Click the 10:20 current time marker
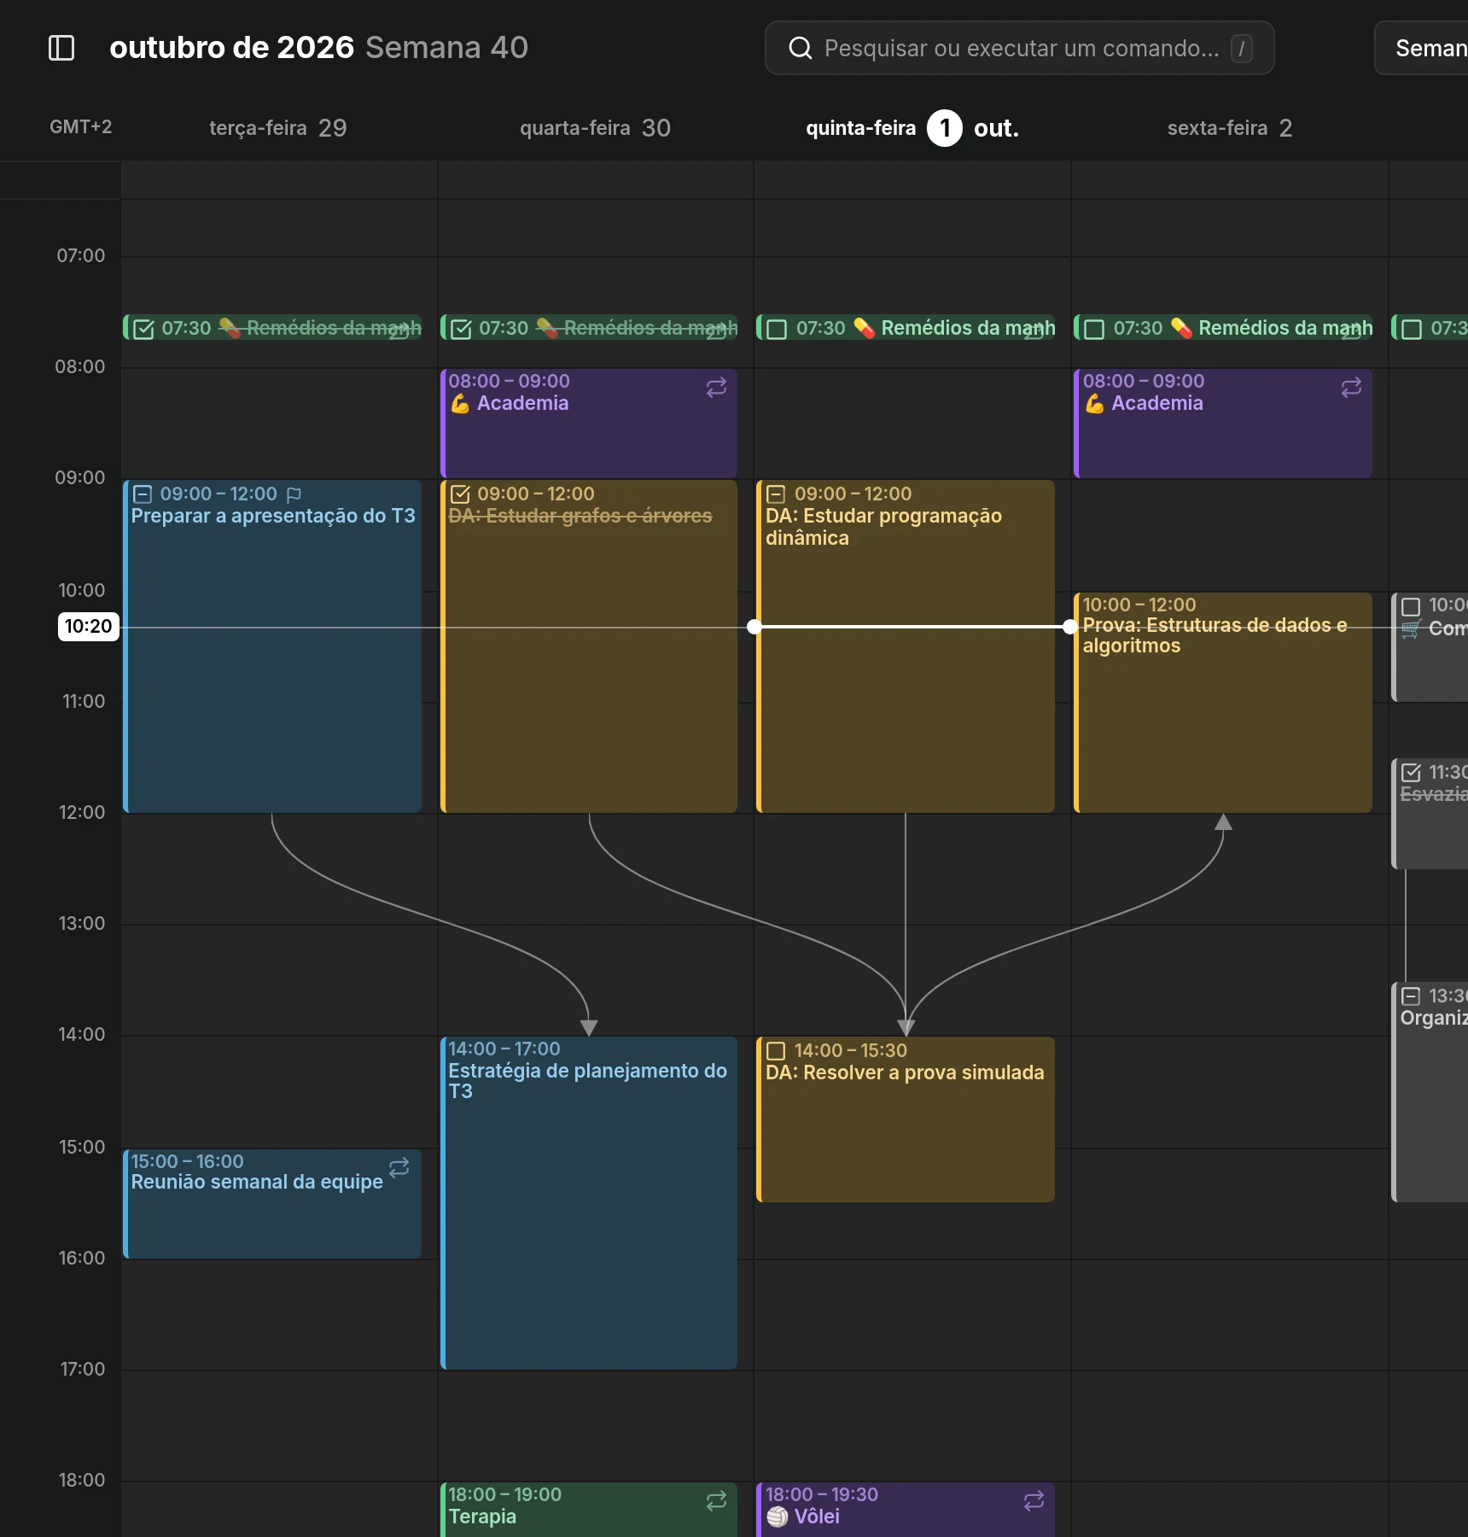 (x=88, y=627)
